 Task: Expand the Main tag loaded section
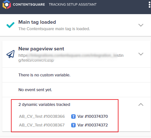tap(141, 25)
